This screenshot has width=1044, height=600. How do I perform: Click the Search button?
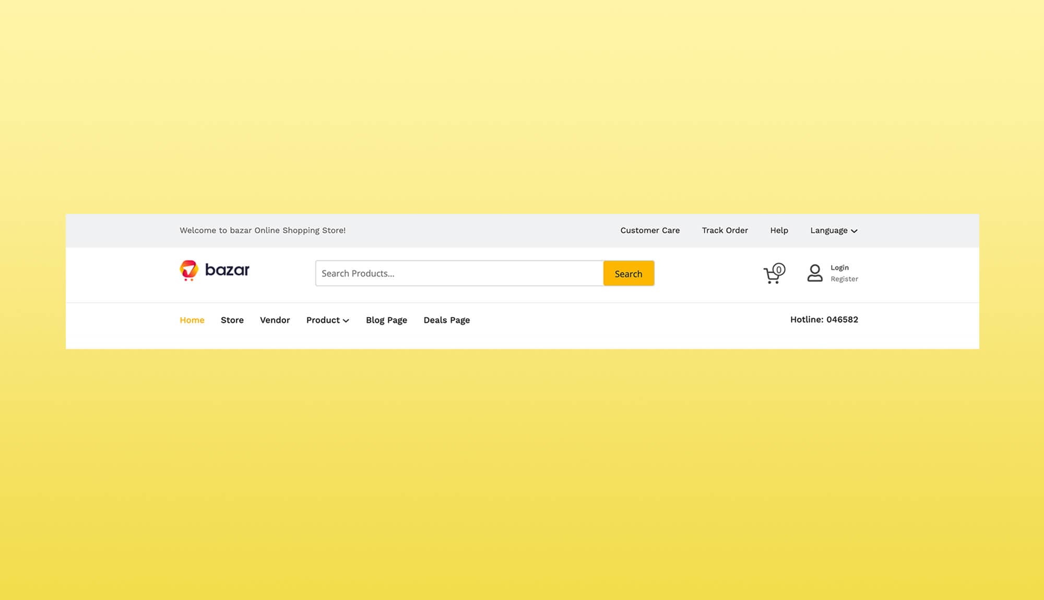tap(628, 273)
